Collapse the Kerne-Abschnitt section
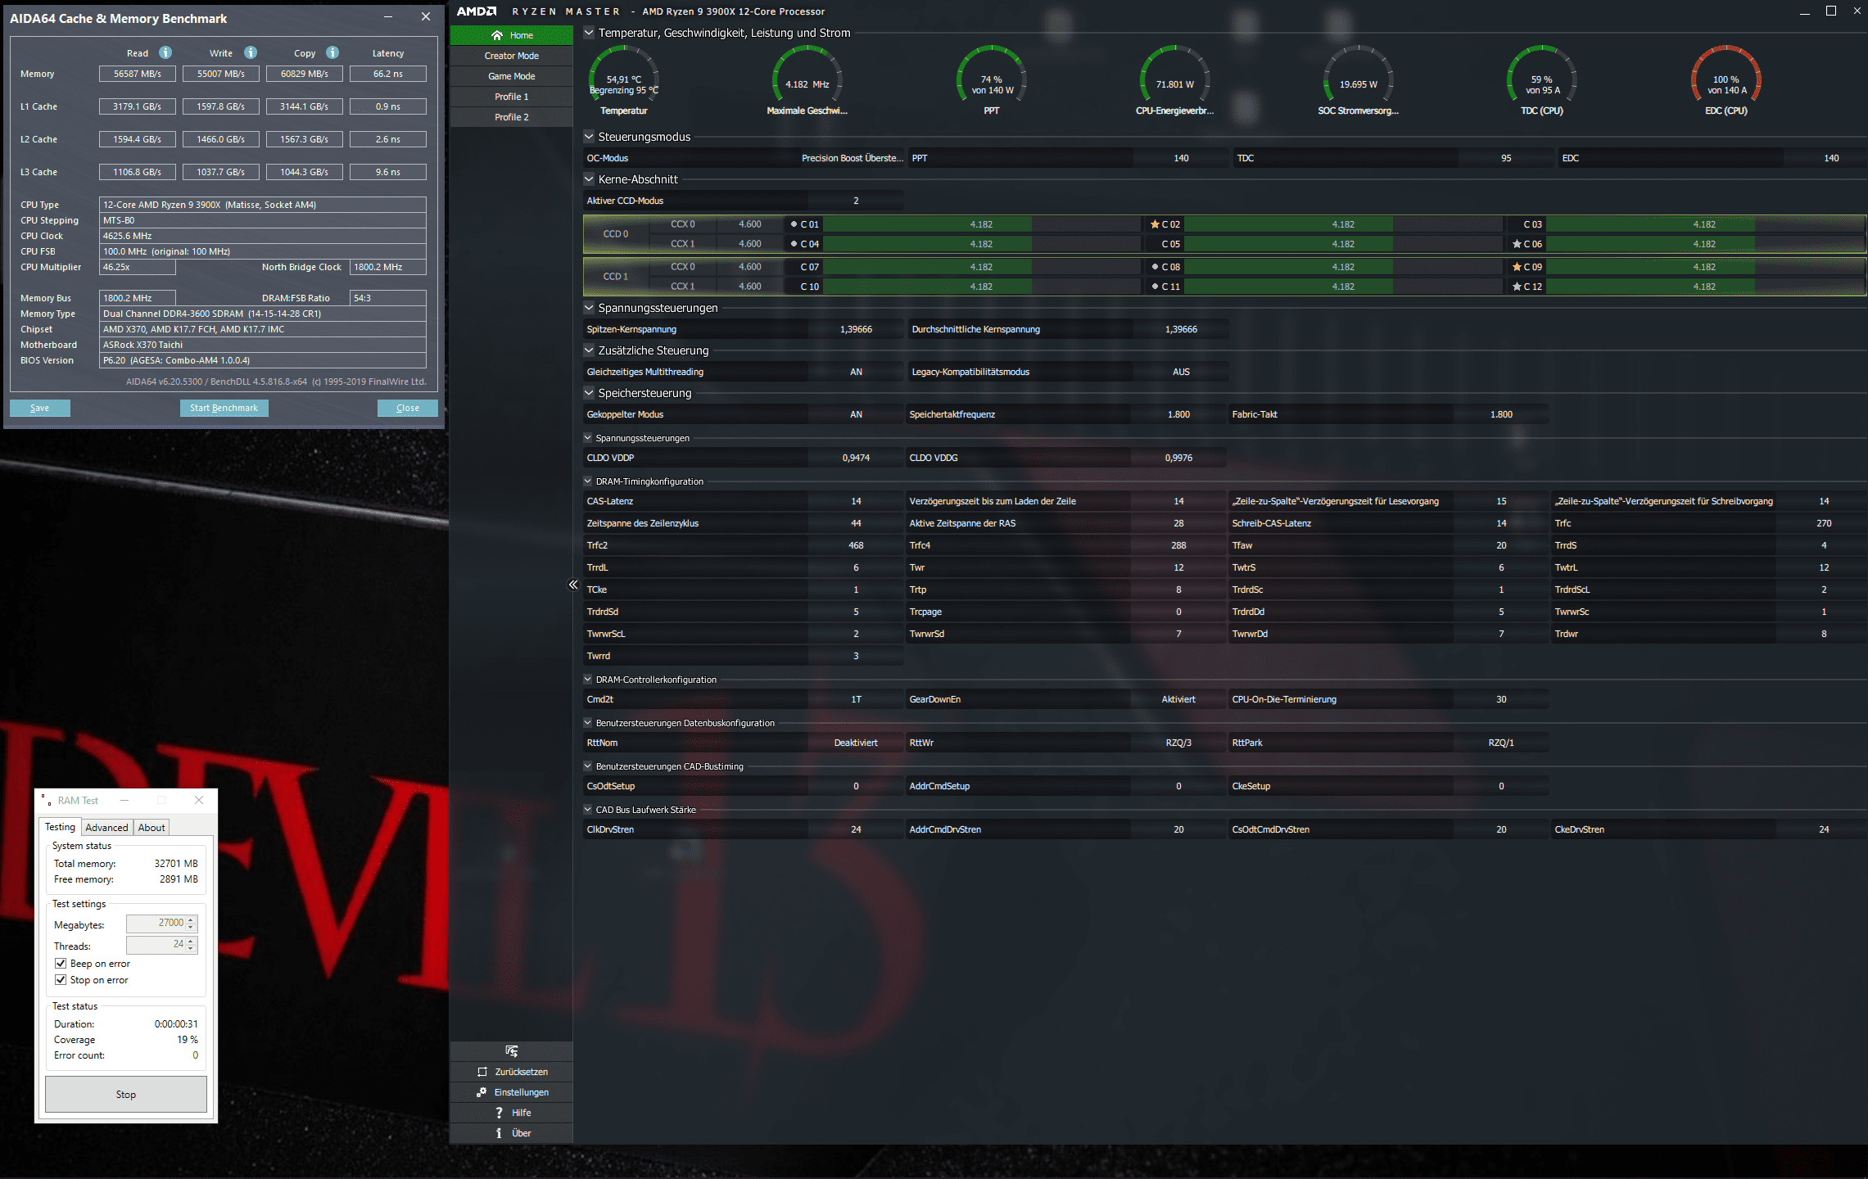 [x=589, y=179]
